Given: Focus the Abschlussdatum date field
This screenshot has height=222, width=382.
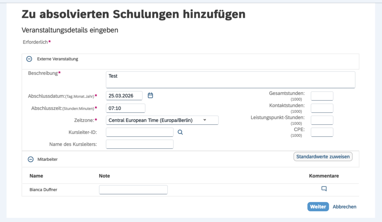Looking at the screenshot, I should click(124, 96).
